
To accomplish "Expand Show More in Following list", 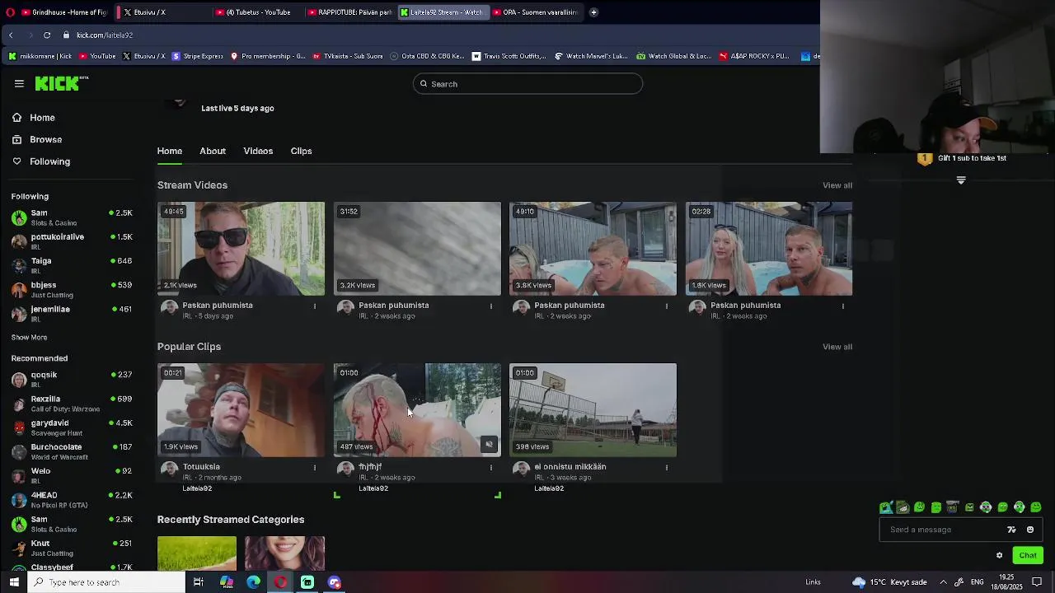I will tap(30, 337).
